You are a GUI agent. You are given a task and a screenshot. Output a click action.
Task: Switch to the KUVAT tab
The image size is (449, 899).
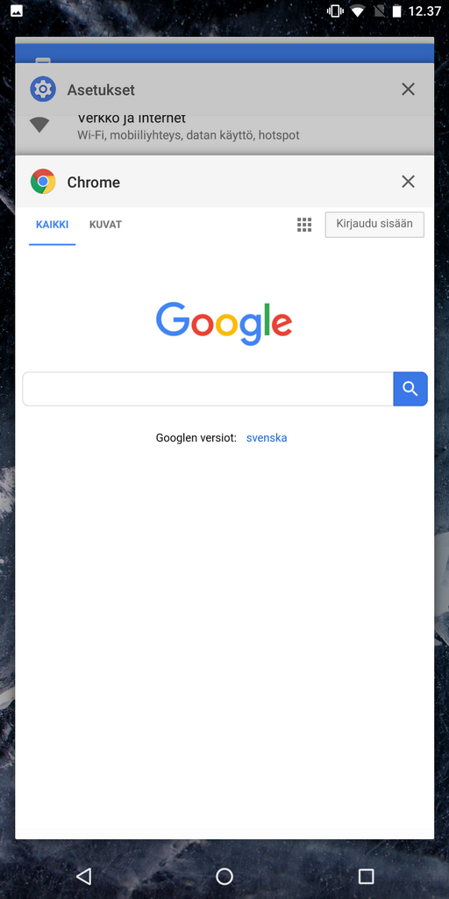tap(105, 225)
